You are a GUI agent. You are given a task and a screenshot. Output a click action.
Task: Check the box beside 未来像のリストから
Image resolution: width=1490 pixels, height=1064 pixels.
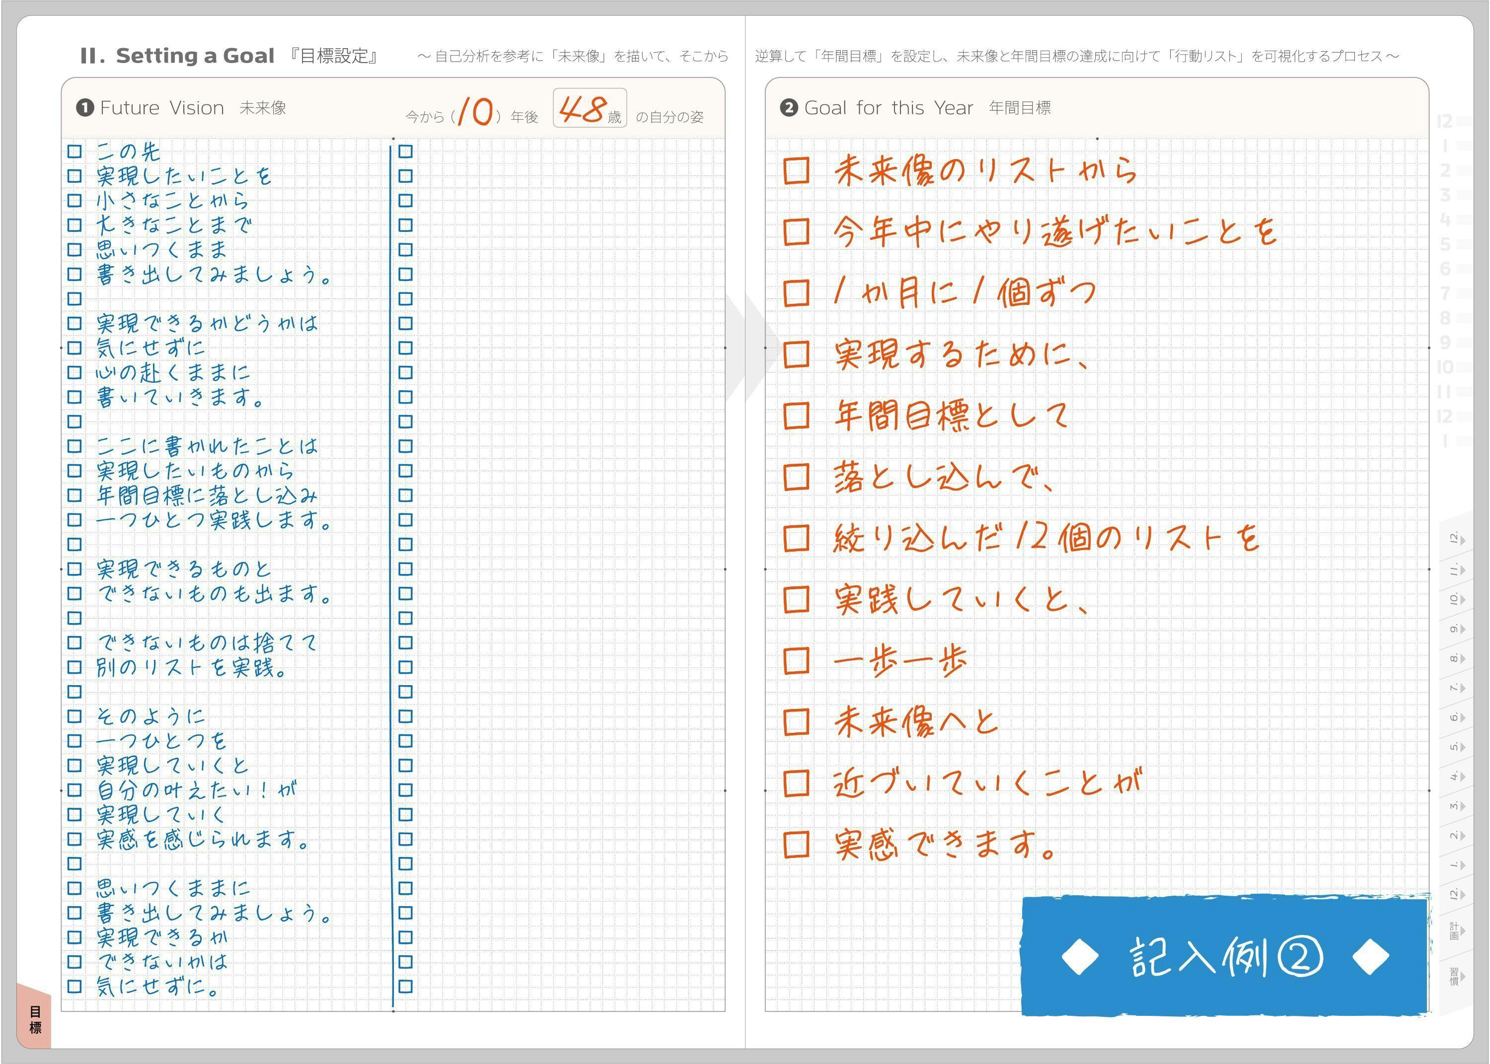(x=797, y=170)
